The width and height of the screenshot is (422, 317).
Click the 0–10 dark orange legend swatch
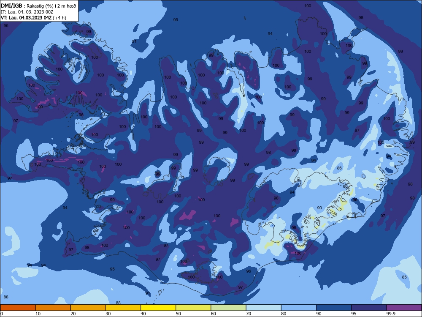18,308
